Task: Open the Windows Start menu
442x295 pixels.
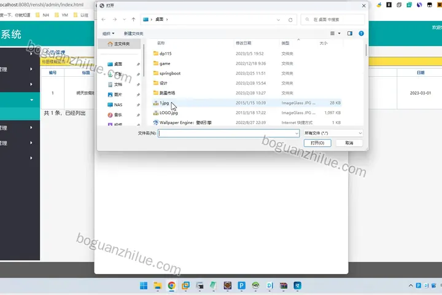Action: (144, 286)
